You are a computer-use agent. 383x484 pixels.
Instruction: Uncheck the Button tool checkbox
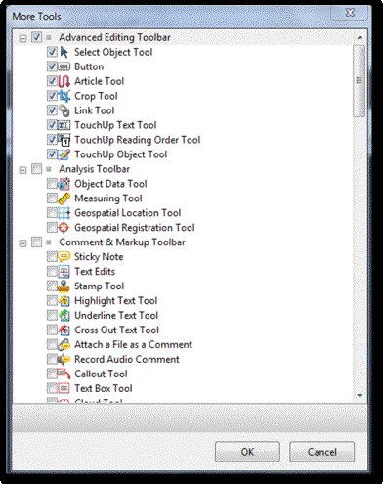(x=52, y=66)
